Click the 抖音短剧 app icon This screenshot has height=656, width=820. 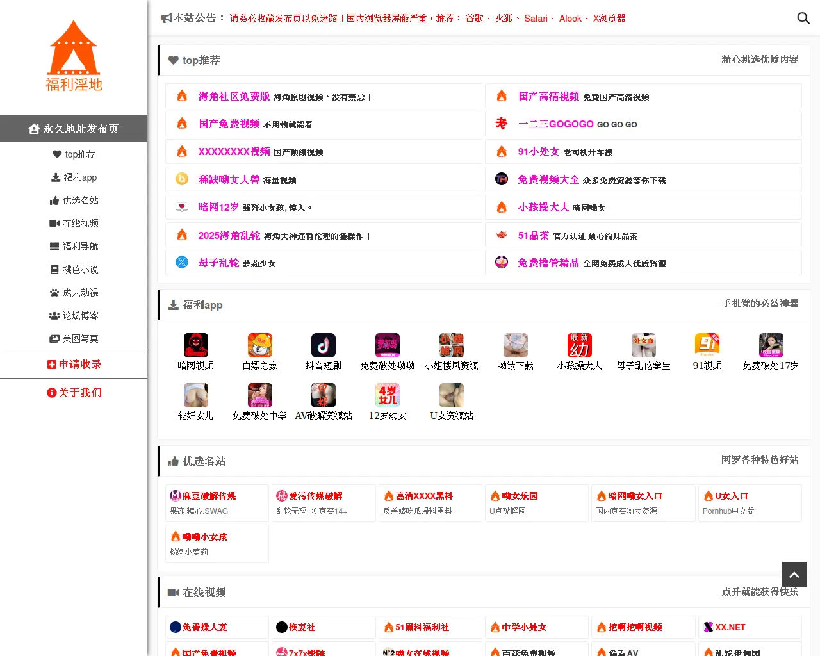(324, 345)
